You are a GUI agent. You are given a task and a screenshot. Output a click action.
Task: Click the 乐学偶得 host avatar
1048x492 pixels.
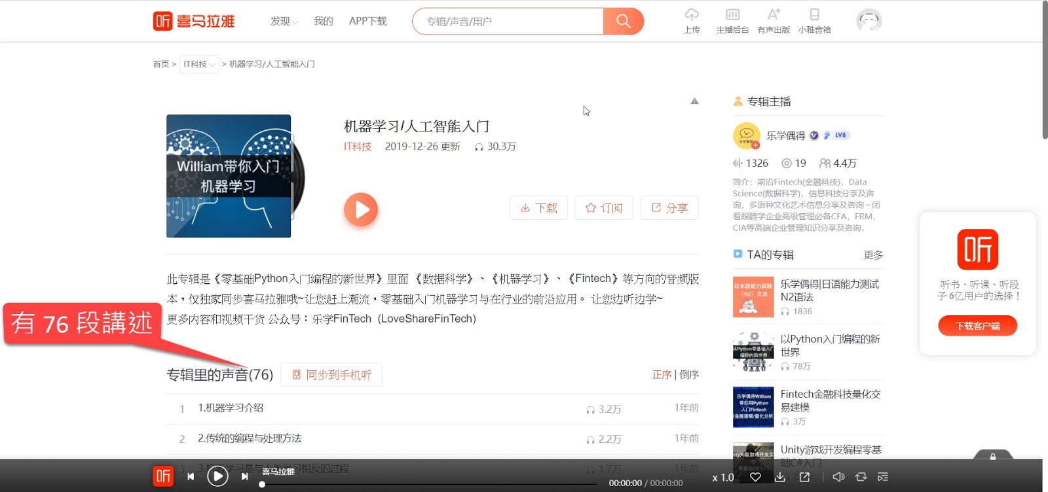click(746, 135)
